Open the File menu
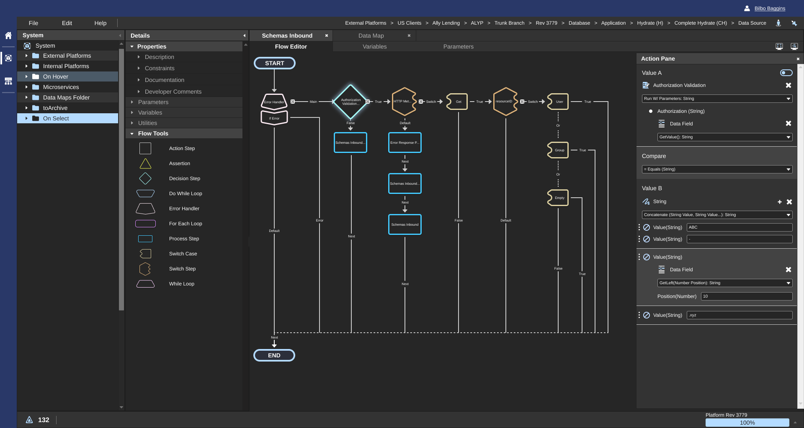 click(33, 23)
